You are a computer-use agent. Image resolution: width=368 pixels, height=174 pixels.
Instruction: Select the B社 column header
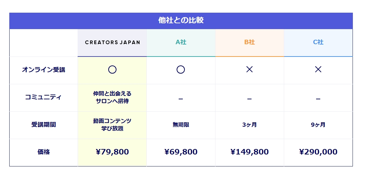click(x=249, y=42)
